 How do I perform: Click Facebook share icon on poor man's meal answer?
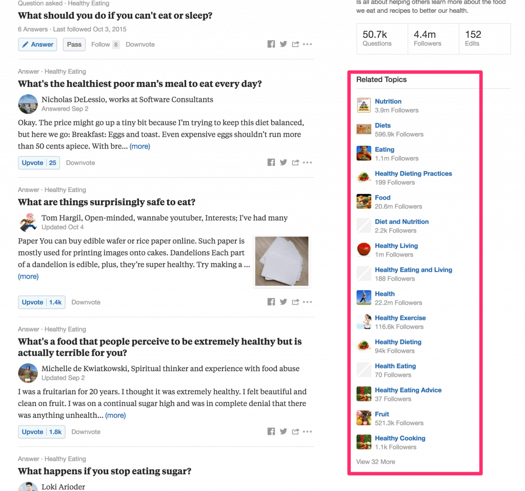pos(271,163)
